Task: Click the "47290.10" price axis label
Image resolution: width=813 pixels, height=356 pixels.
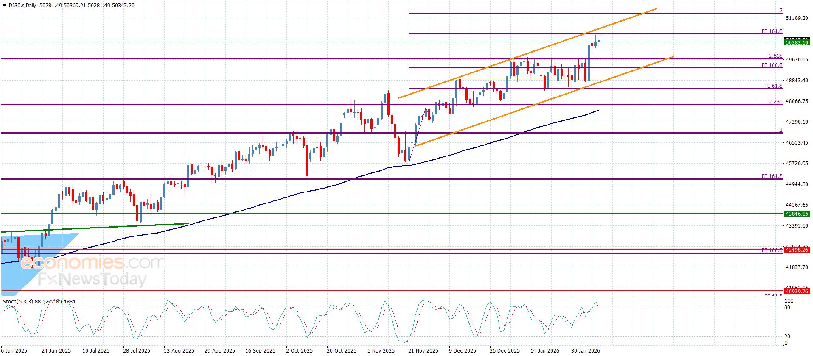Action: (x=797, y=122)
